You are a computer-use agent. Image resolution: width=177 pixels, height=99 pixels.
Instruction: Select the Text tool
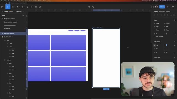click(x=27, y=7)
